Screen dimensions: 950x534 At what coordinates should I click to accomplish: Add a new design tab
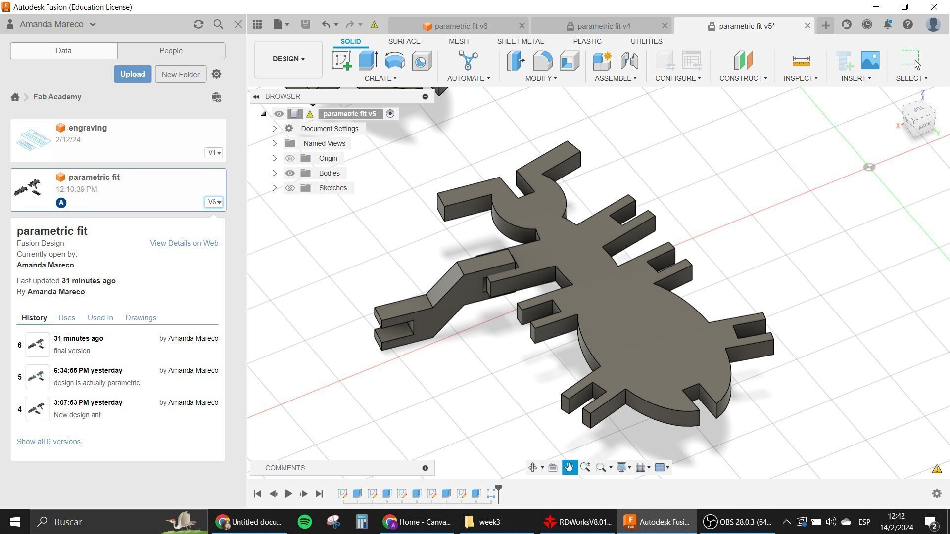(x=826, y=25)
